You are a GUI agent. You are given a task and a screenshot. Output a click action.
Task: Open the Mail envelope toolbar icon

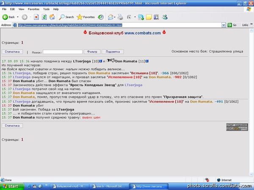[x=110, y=17]
